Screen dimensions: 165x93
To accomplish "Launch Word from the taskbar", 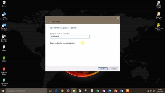I will [121, 91].
